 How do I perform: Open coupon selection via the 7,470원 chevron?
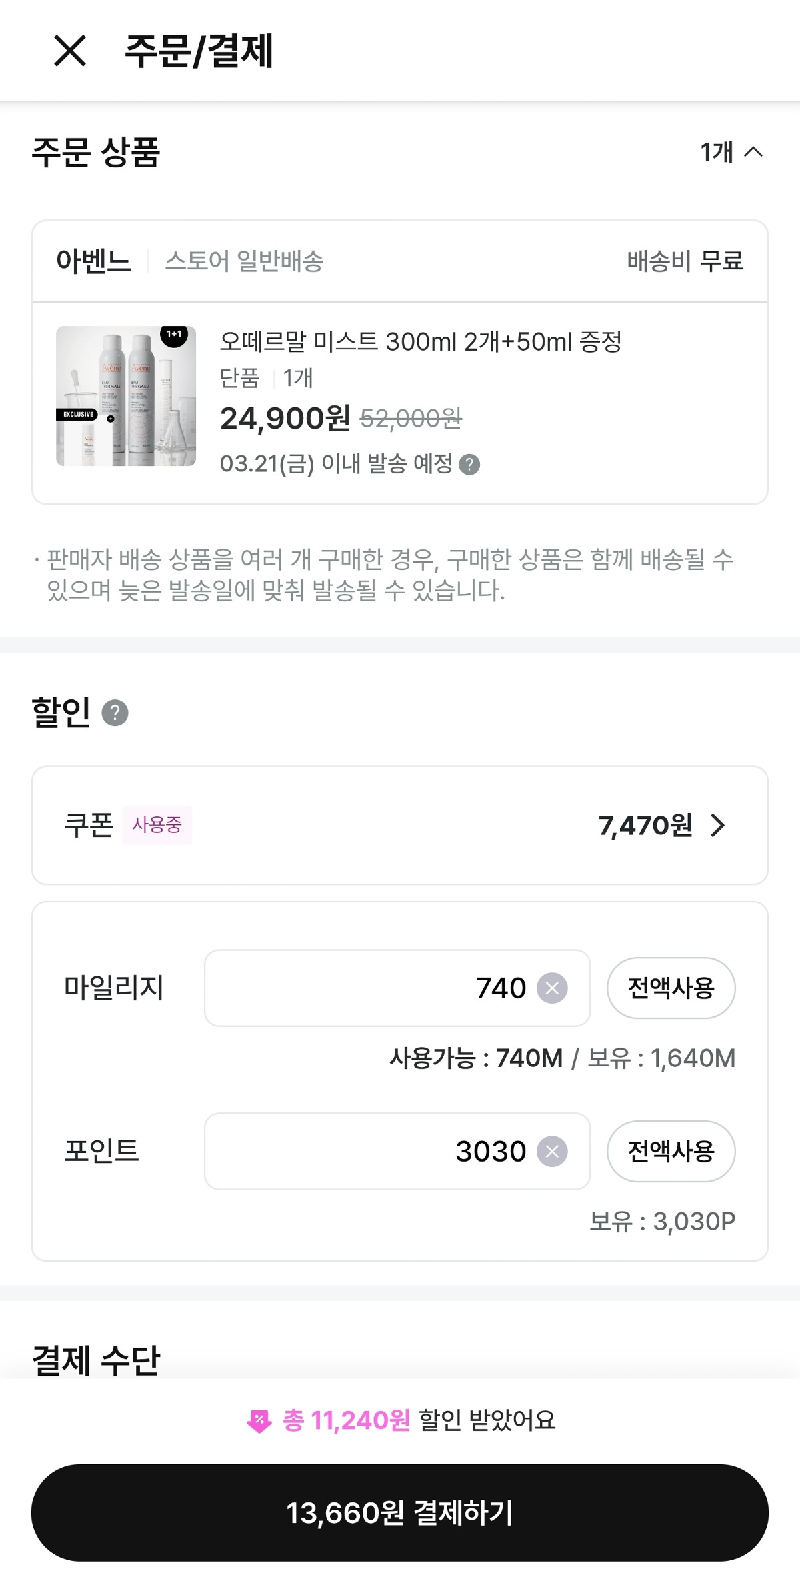[x=717, y=825]
